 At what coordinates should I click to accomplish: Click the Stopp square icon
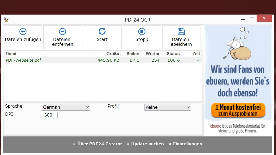(142, 32)
